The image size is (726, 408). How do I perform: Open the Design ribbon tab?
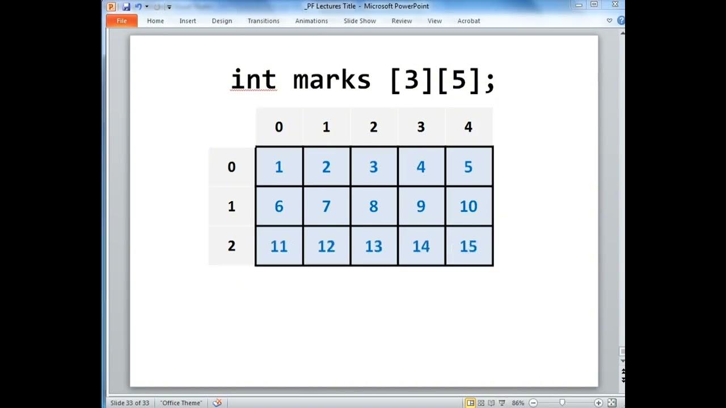coord(222,21)
